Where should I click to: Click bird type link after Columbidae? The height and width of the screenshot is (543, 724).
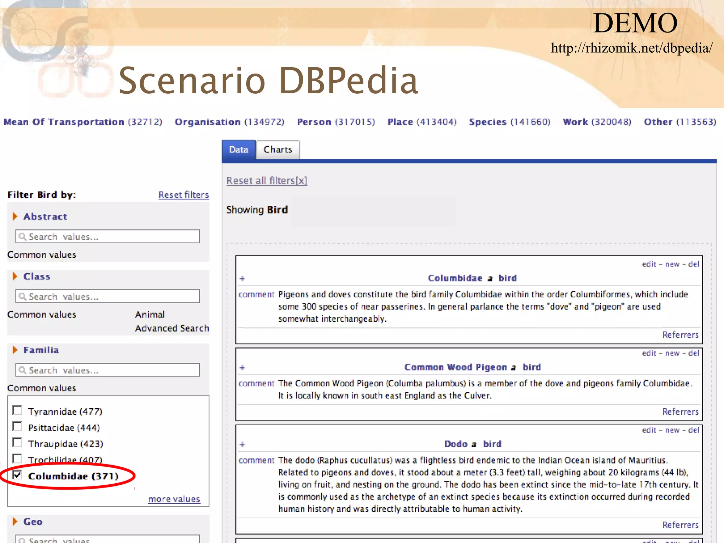(x=508, y=278)
